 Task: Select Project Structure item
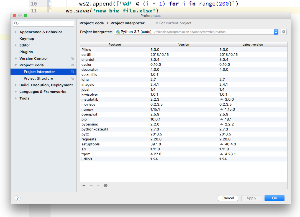pos(39,79)
